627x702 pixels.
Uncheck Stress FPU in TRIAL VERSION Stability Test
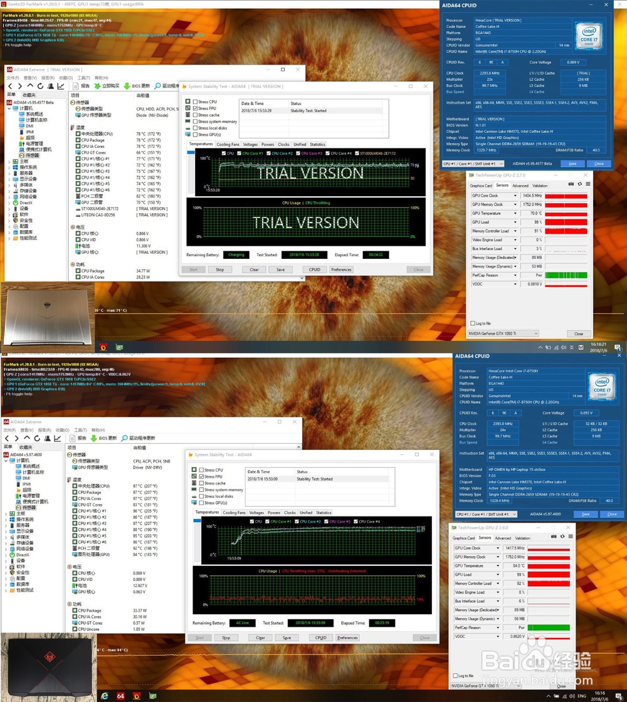point(195,108)
